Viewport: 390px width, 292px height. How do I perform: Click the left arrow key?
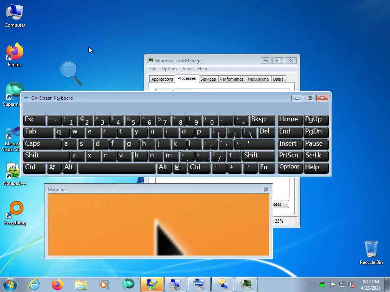(219, 168)
